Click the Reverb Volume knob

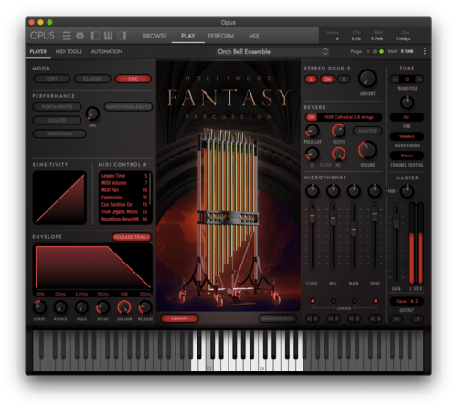[367, 150]
